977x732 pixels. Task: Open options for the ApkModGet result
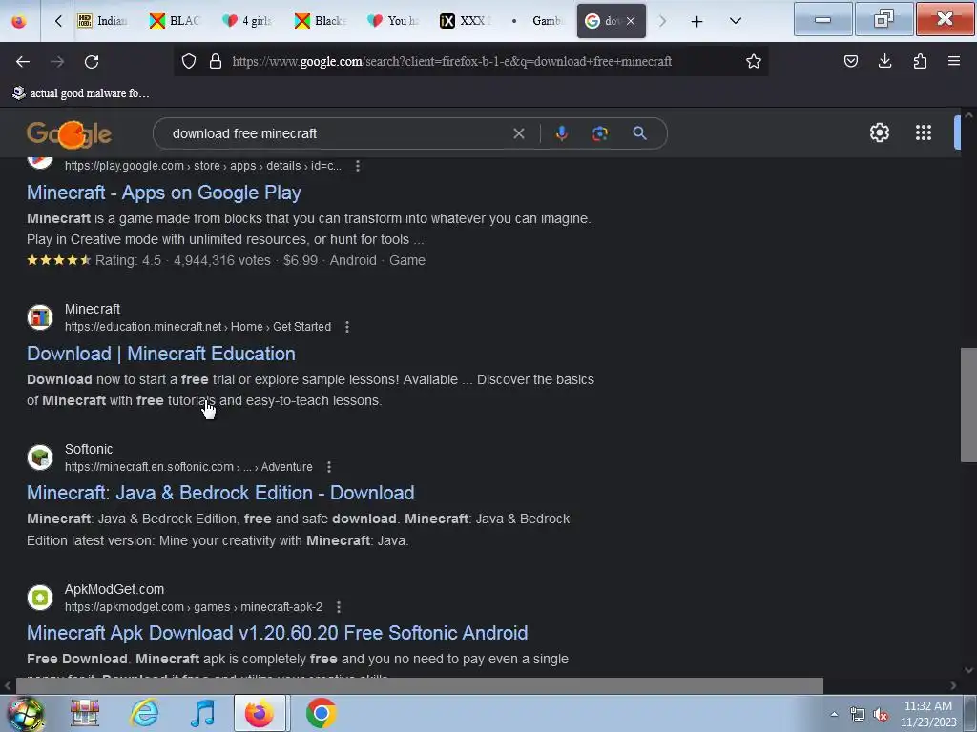coord(339,607)
